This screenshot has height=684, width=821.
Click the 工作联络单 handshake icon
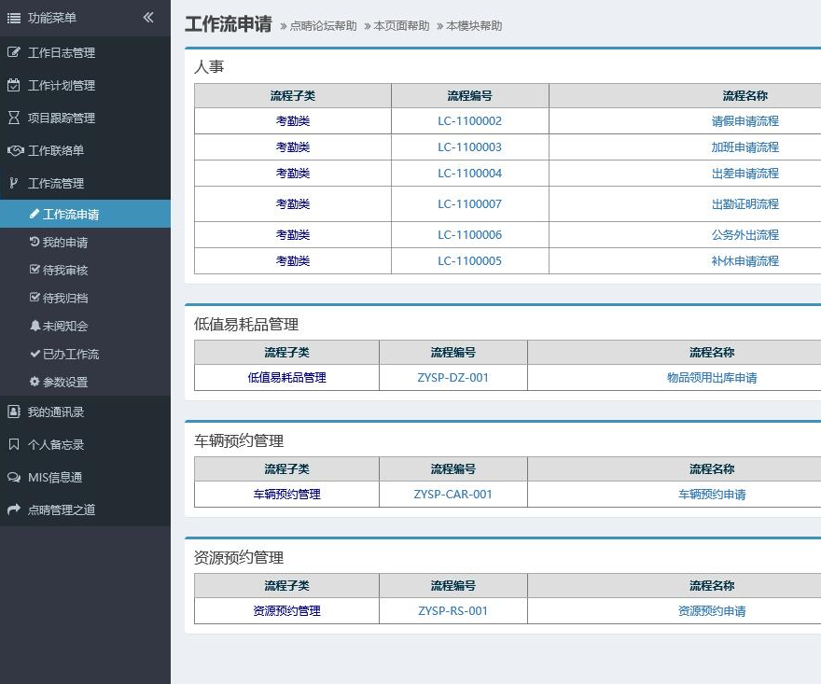[14, 150]
